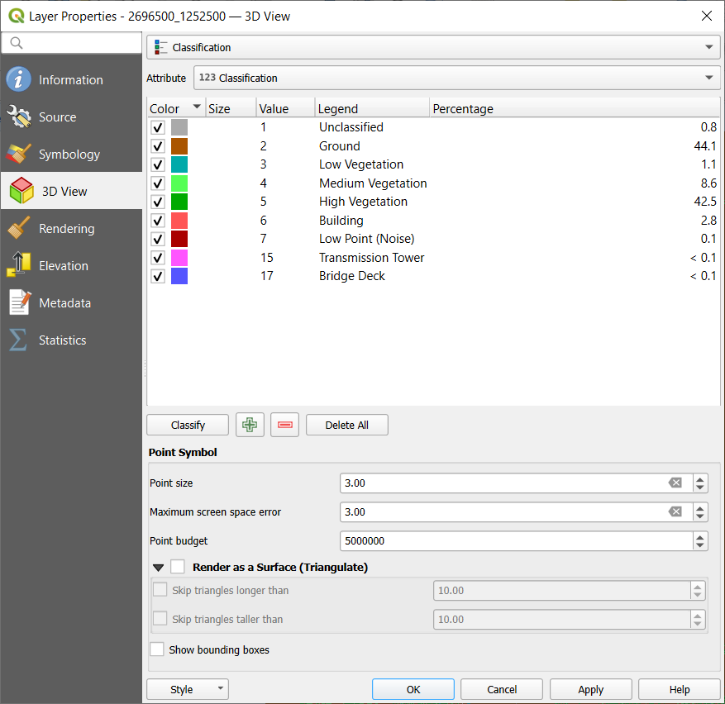725x704 pixels.
Task: Click the red minus remove-category icon
Action: (x=285, y=425)
